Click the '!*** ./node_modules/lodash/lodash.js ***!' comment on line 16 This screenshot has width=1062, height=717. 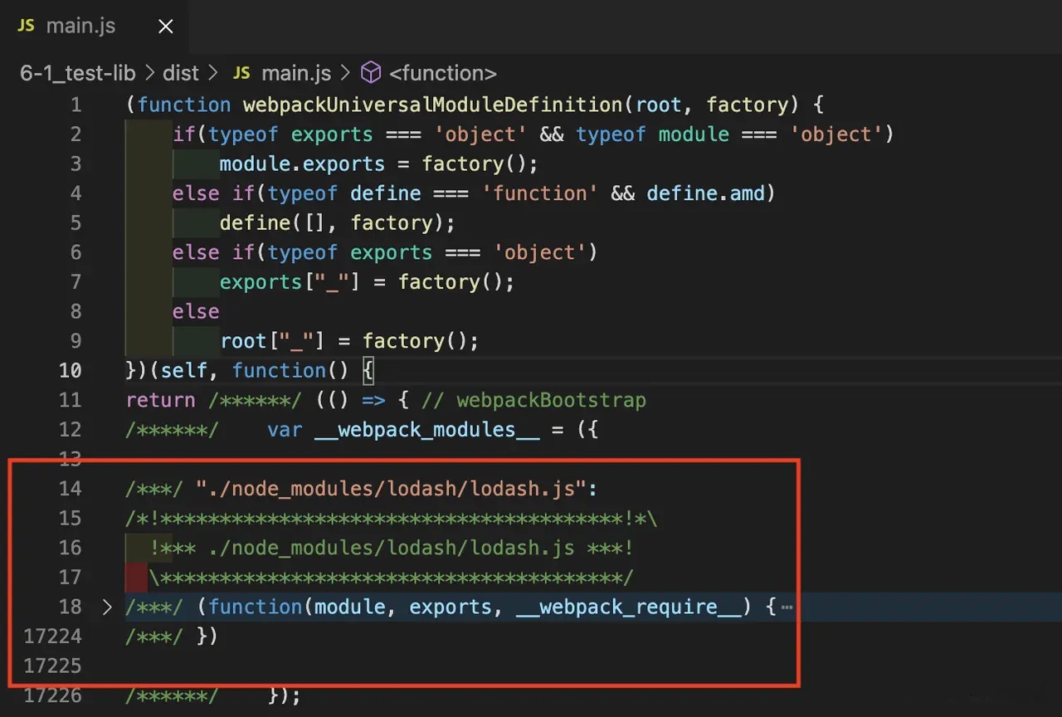pyautogui.click(x=392, y=548)
